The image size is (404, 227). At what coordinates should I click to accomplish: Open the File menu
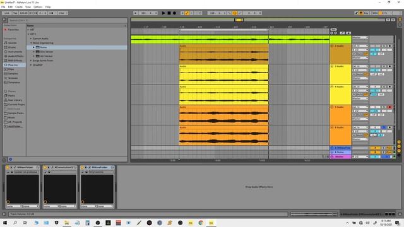[x=3, y=7]
